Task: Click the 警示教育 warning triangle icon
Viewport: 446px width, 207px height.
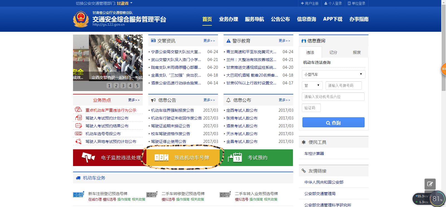Action: pos(229,41)
